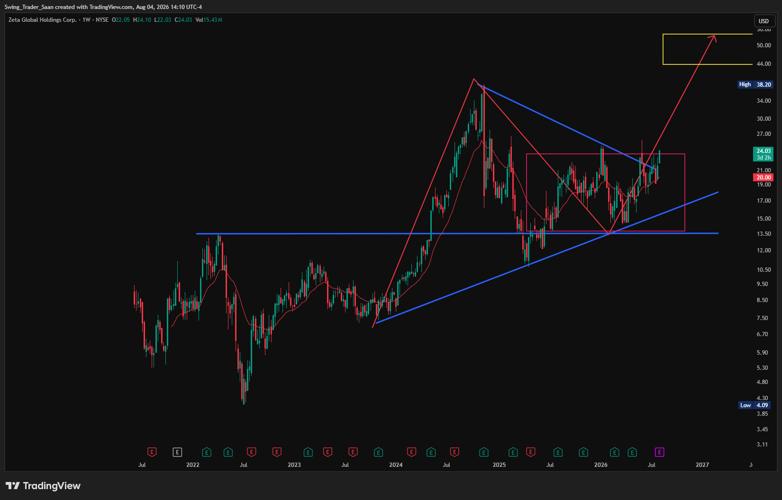The width and height of the screenshot is (782, 500).
Task: Click the red earnings marker between 2025 and Jul 2025
Action: [x=530, y=452]
